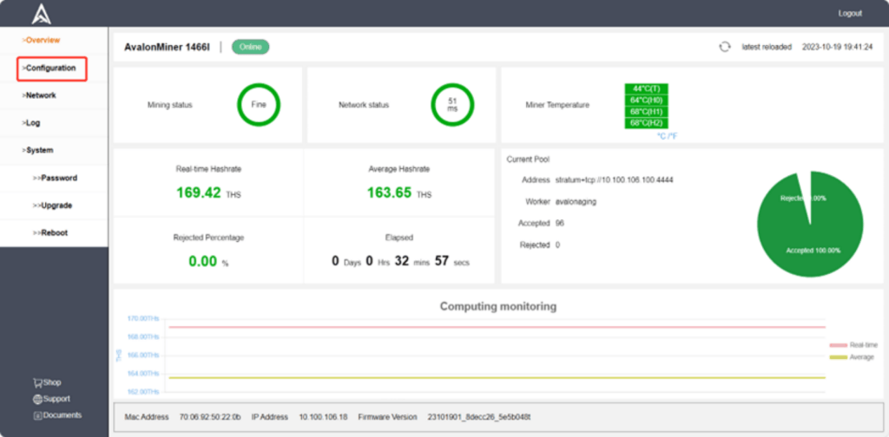Image resolution: width=889 pixels, height=437 pixels.
Task: Open the Reboot submenu item
Action: pos(54,232)
